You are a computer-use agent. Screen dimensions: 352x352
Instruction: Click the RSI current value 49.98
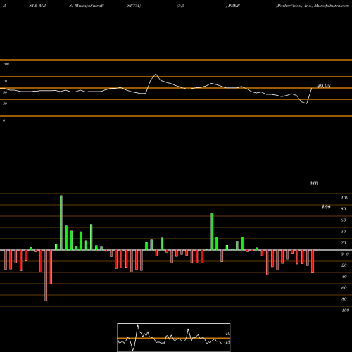(324, 86)
